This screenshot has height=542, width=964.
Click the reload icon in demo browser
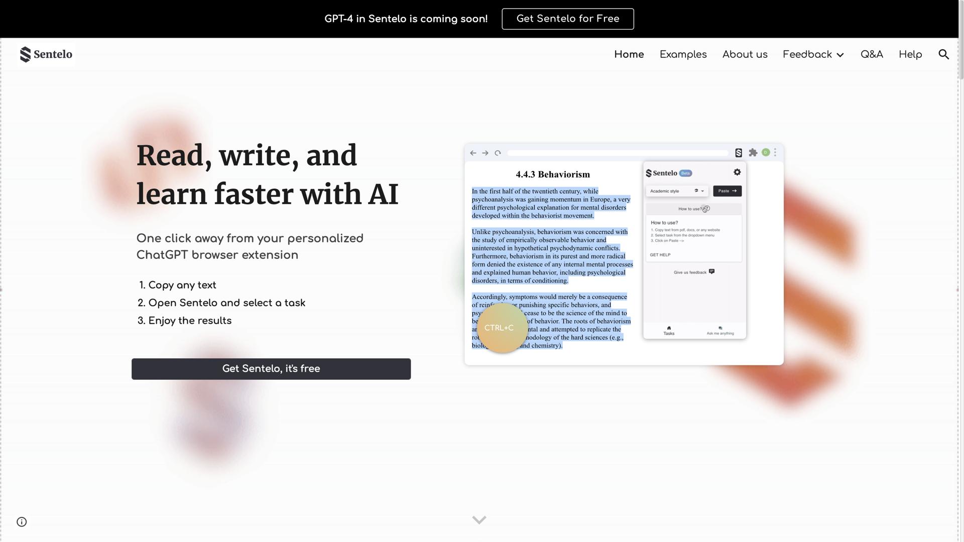click(x=498, y=153)
